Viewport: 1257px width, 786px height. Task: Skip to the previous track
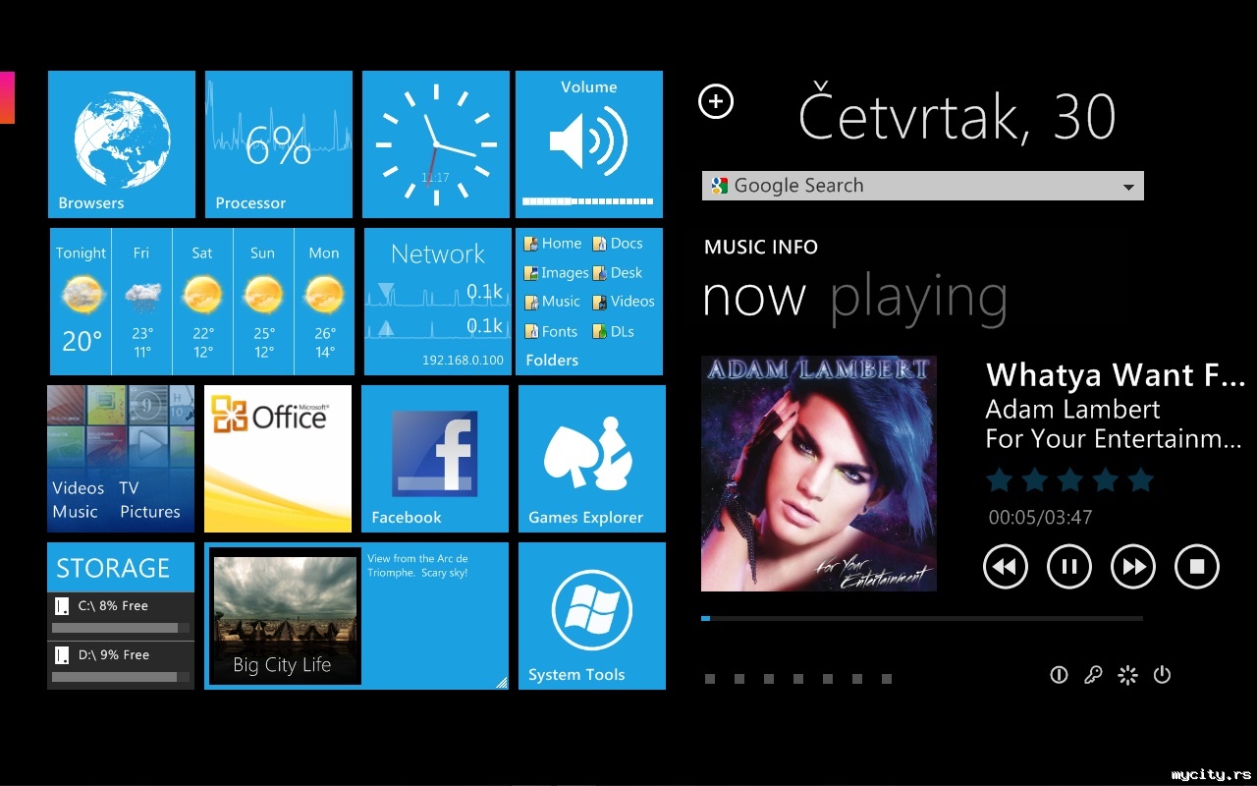tap(1005, 567)
